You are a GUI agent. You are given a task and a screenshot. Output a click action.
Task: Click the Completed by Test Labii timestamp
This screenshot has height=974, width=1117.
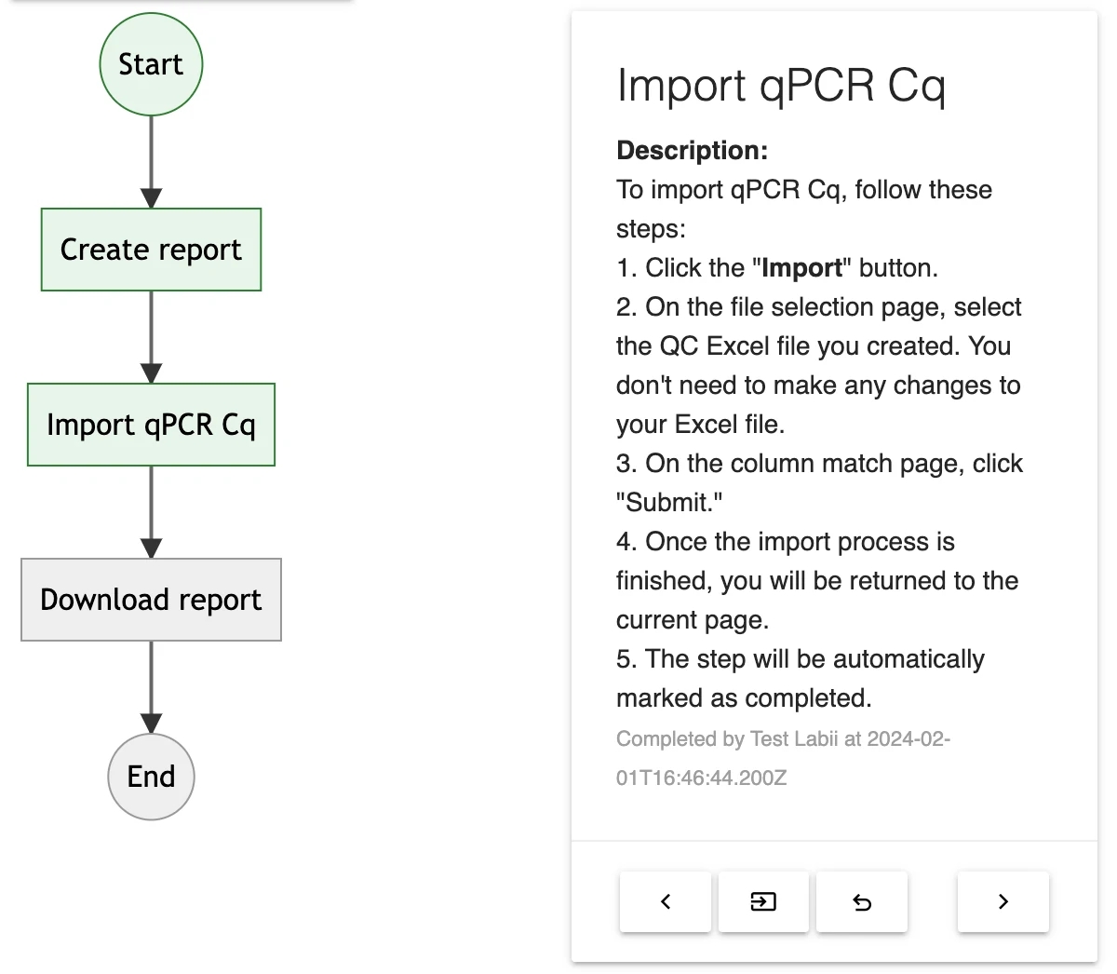pos(783,758)
